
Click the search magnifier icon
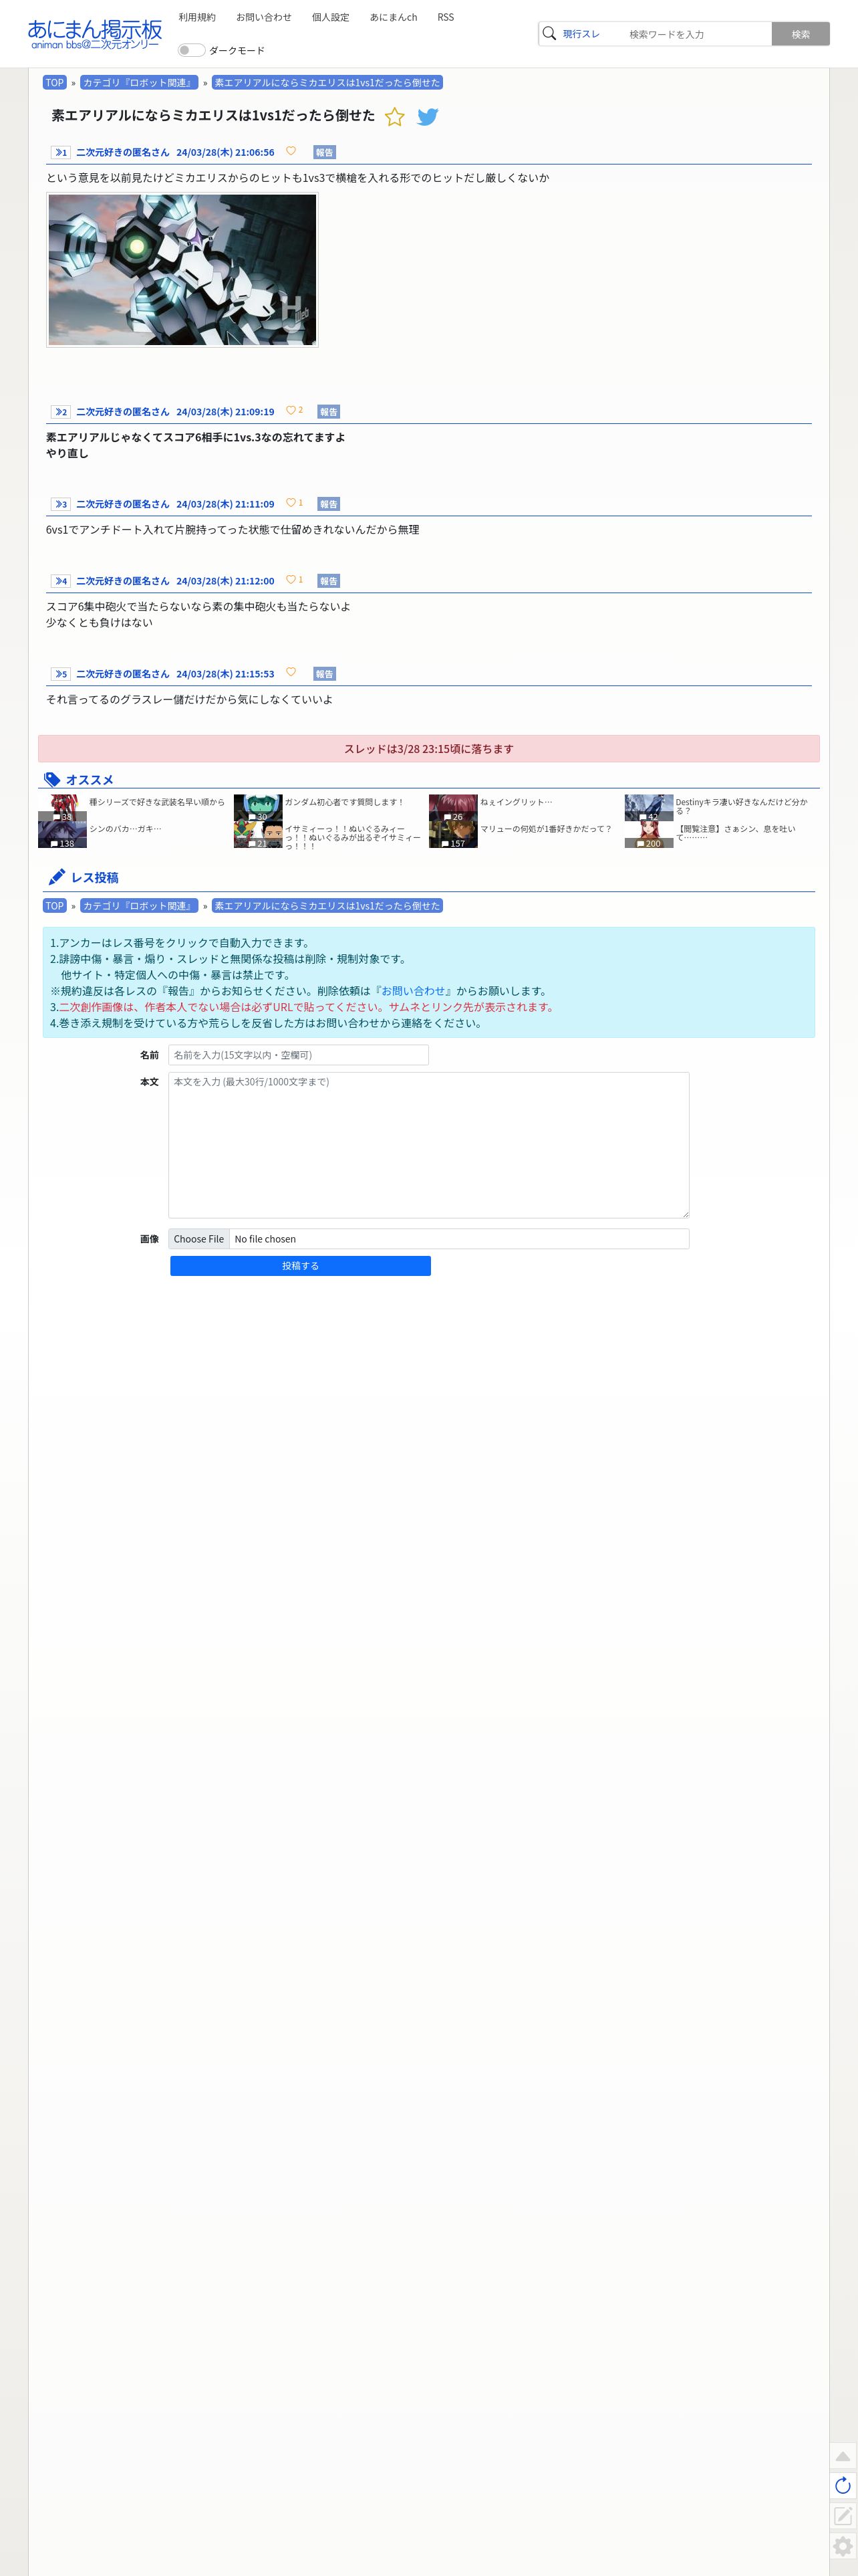[x=549, y=34]
